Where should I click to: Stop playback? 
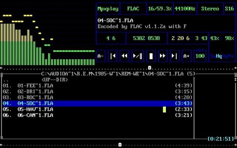click(x=151, y=56)
